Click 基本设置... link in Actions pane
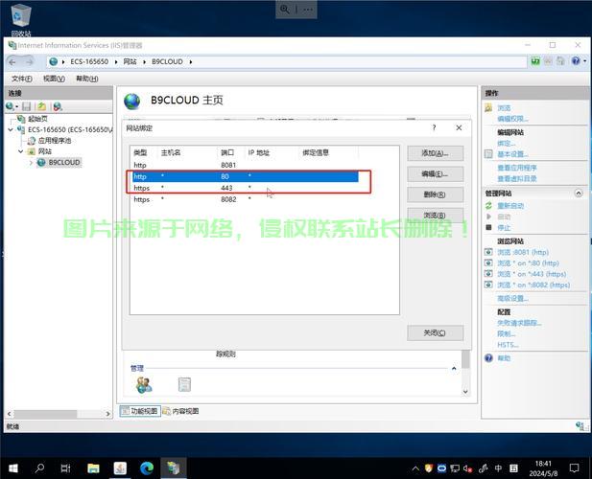 click(512, 154)
